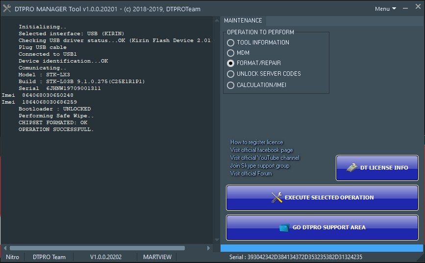Click the V1.0.0.20202 version in status bar
425x263 pixels.
click(x=106, y=257)
